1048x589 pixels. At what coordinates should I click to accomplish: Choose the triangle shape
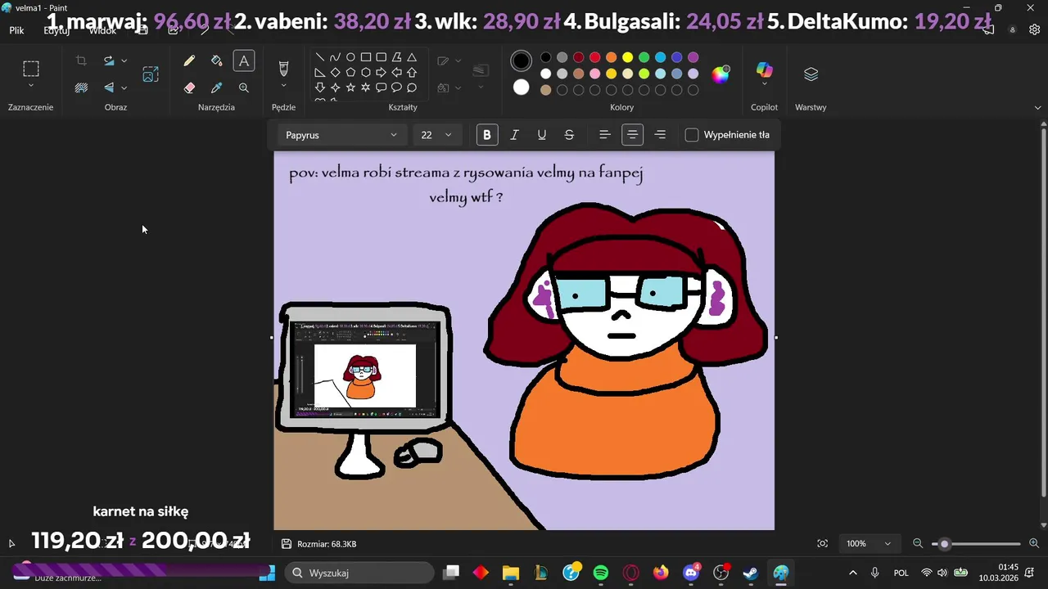click(412, 57)
